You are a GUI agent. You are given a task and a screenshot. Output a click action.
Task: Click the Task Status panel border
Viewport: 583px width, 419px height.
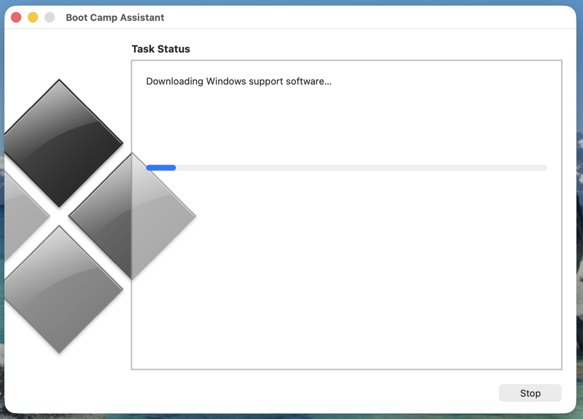coord(346,61)
